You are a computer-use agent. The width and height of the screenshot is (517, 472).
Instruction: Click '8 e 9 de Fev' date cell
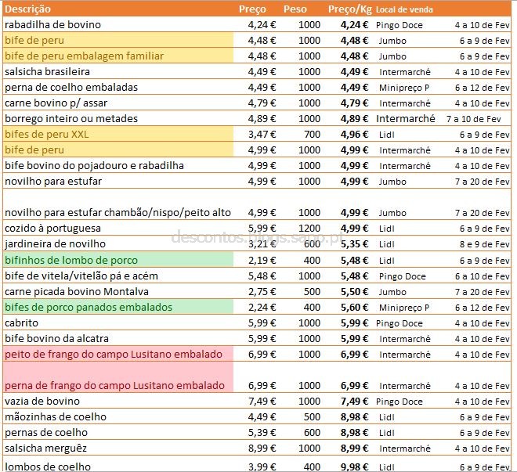(x=485, y=244)
